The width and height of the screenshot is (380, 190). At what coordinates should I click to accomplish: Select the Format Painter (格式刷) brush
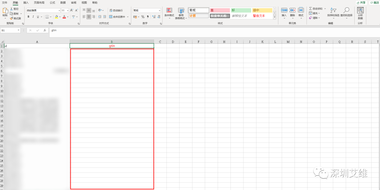[x=11, y=18]
